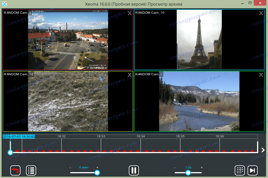Close the RANDOM Cam_10 view
268x178 pixels.
pos(261,13)
